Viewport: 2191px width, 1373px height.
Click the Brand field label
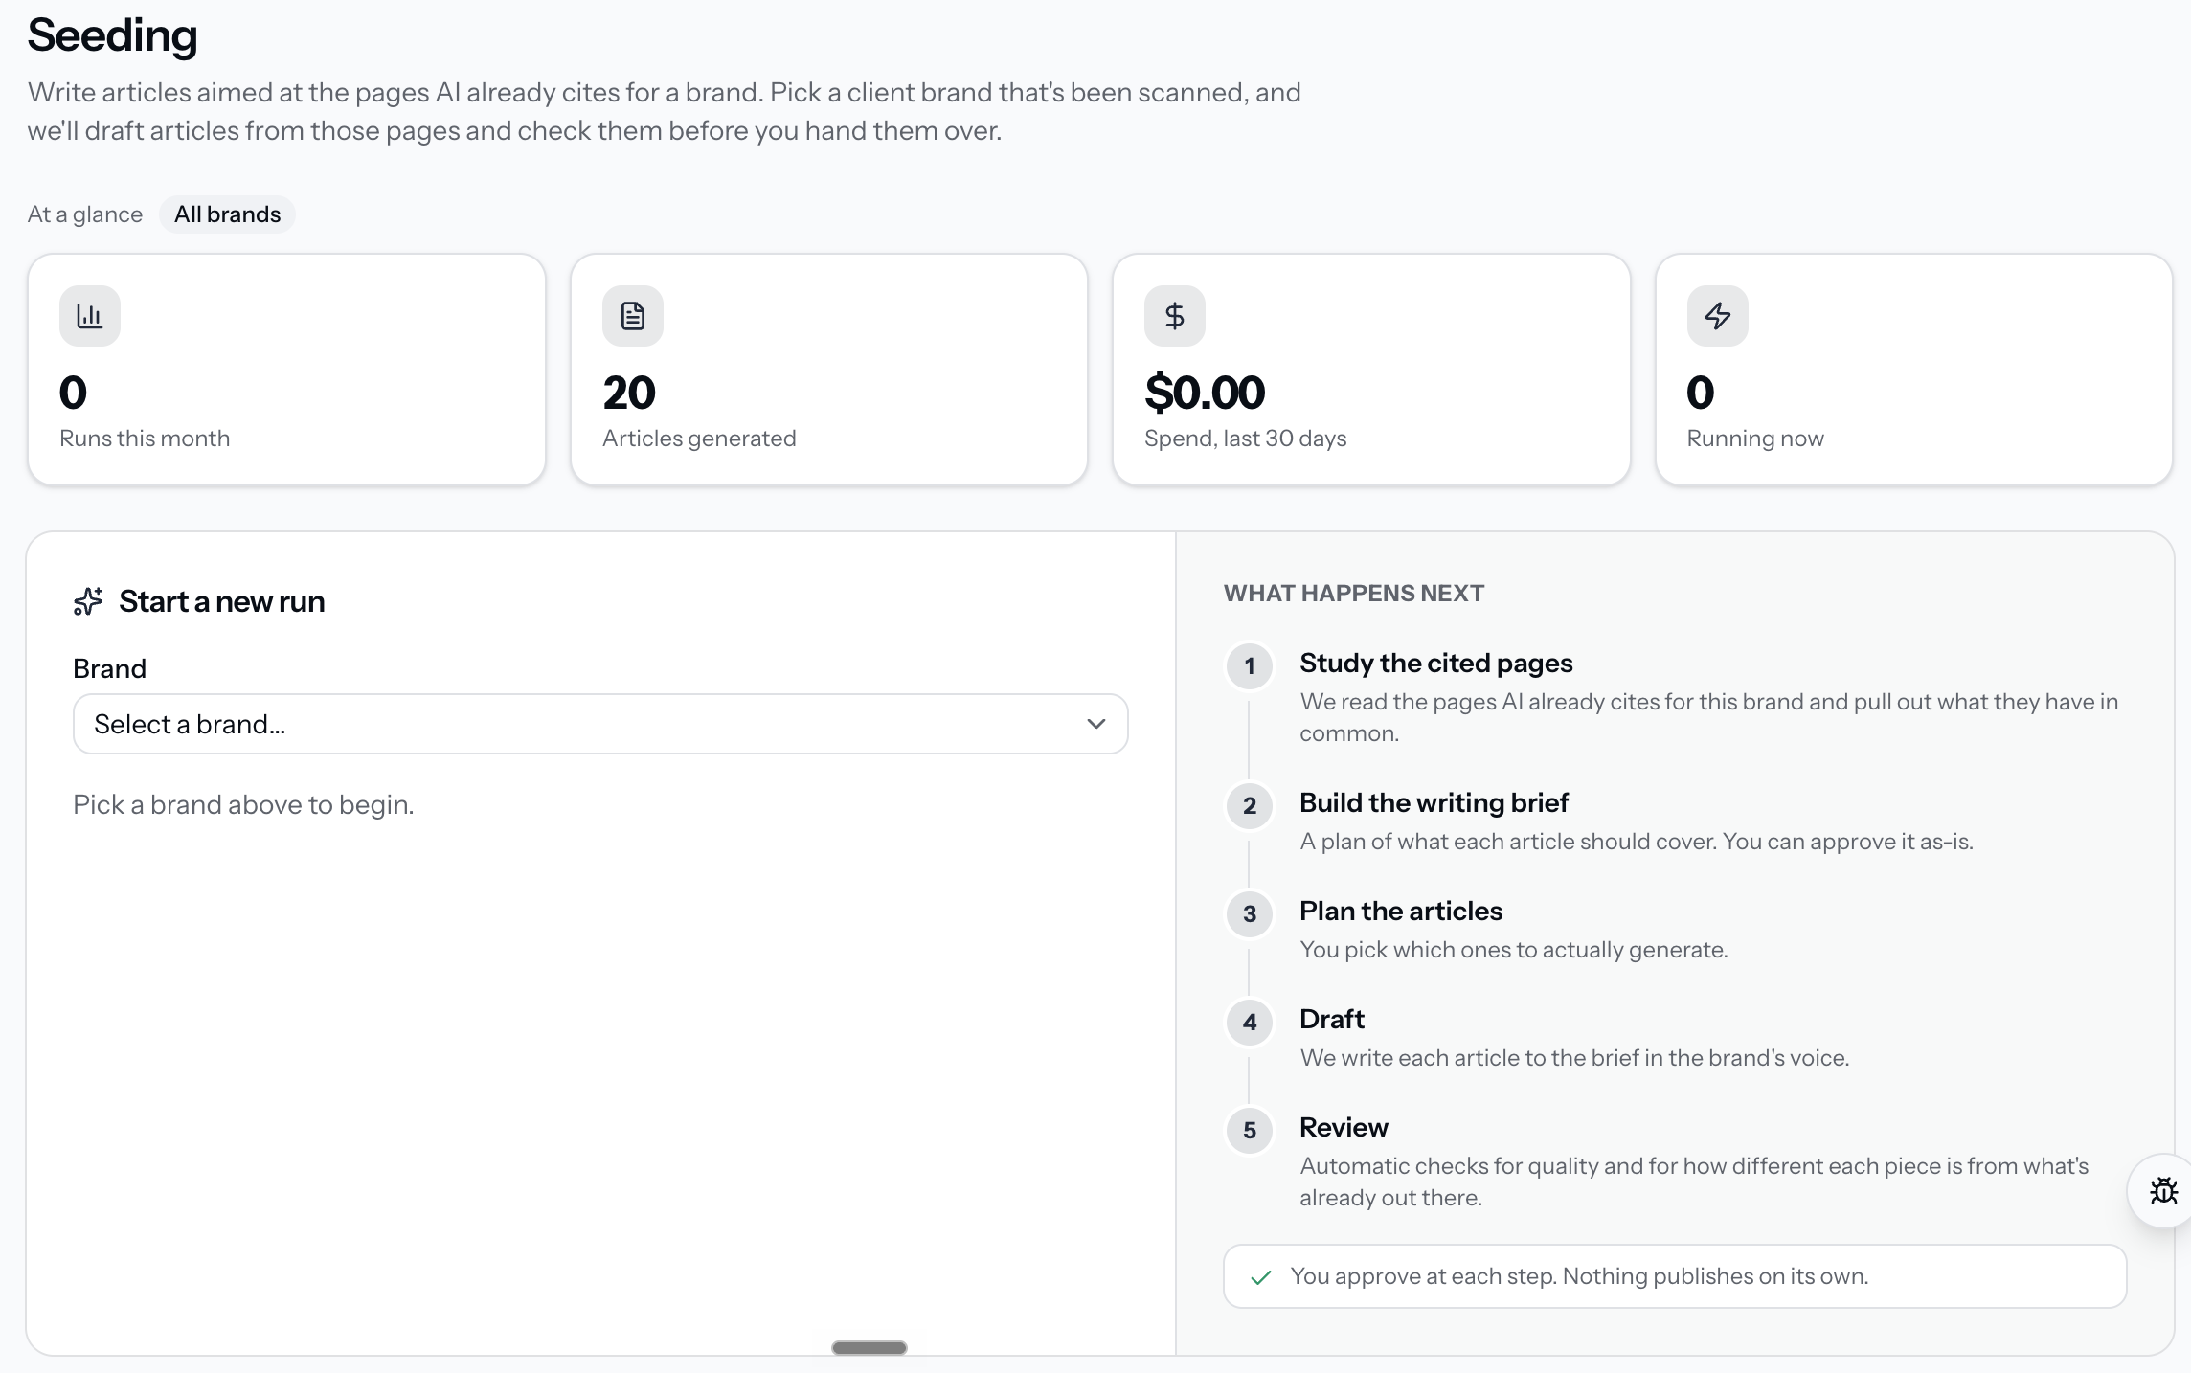110,668
